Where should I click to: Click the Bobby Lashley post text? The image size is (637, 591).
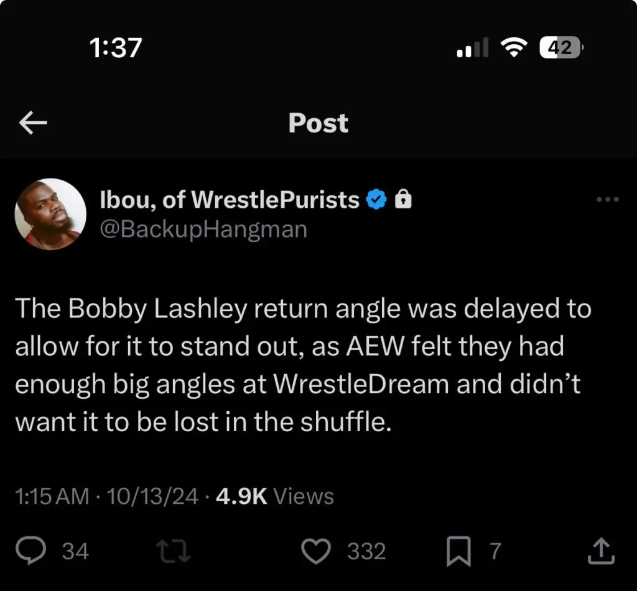[302, 366]
